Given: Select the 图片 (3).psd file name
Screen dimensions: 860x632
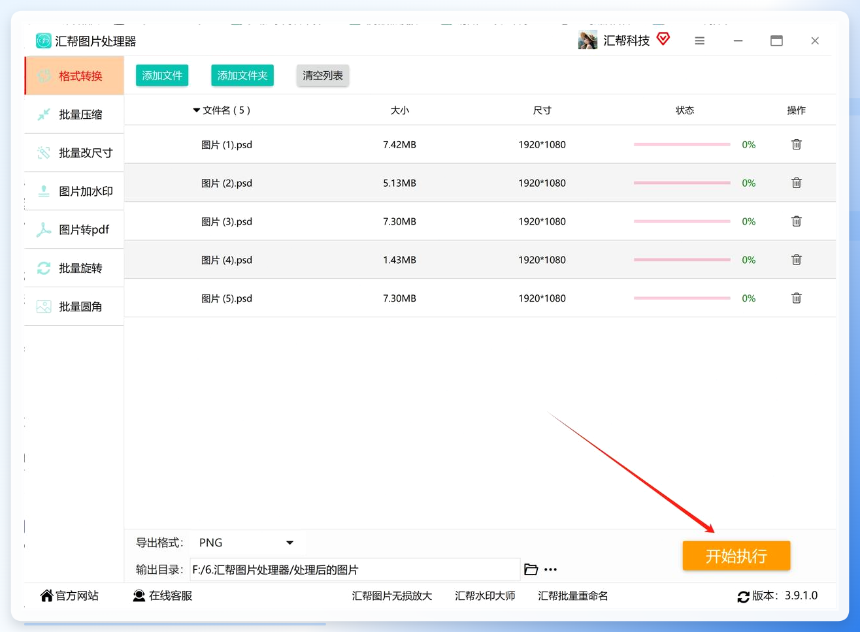Looking at the screenshot, I should (x=227, y=221).
